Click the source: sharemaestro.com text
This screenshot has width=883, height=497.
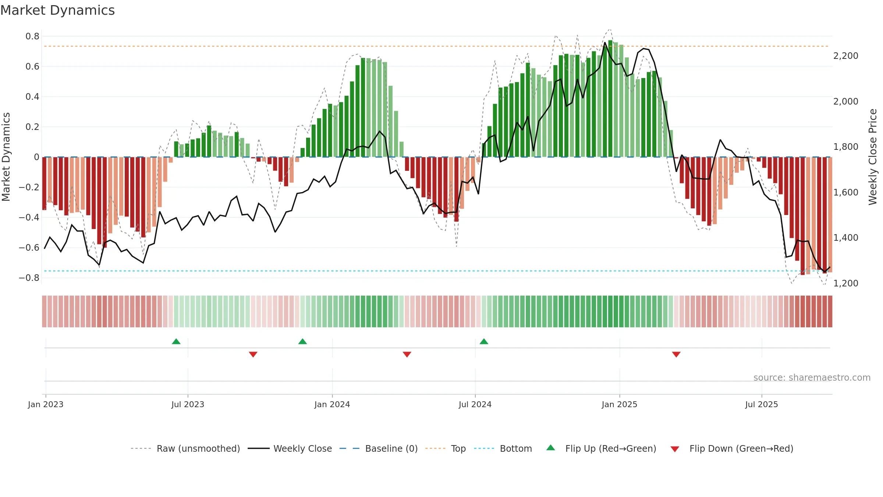[x=812, y=377]
